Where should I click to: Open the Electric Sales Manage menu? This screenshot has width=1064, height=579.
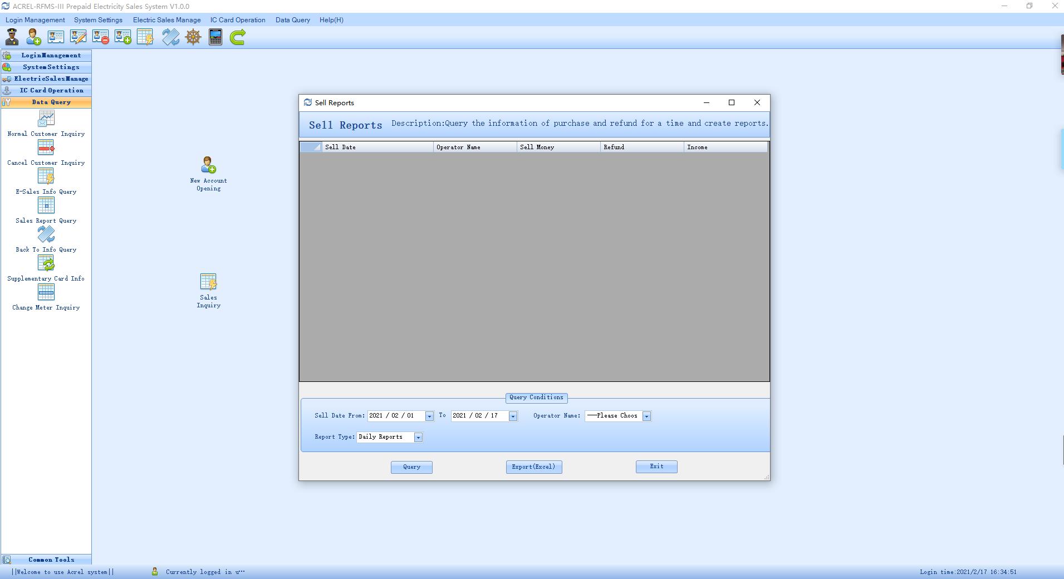[x=166, y=20]
